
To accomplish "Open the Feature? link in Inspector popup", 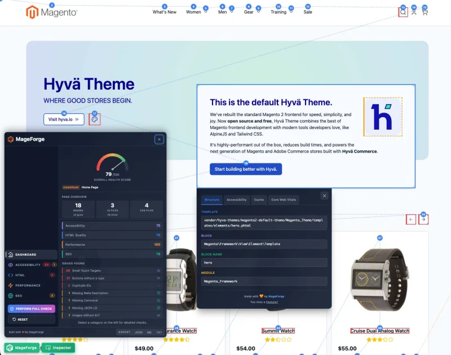I will click(x=272, y=302).
